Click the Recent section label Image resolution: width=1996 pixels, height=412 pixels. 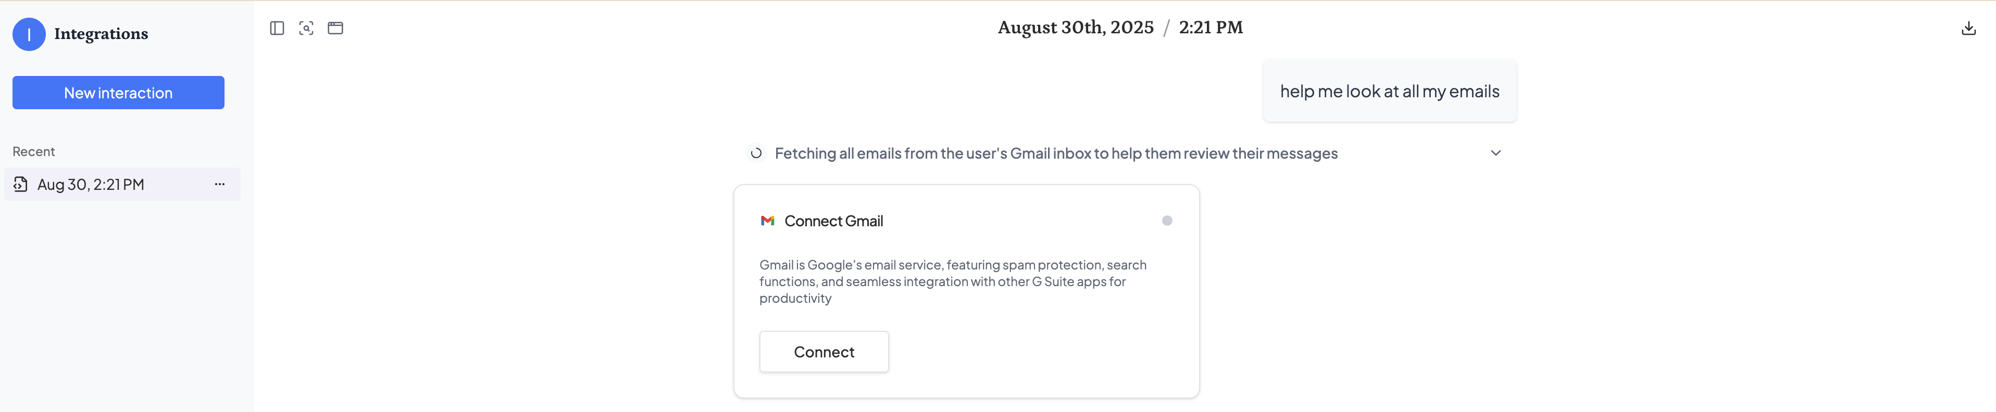pyautogui.click(x=34, y=151)
